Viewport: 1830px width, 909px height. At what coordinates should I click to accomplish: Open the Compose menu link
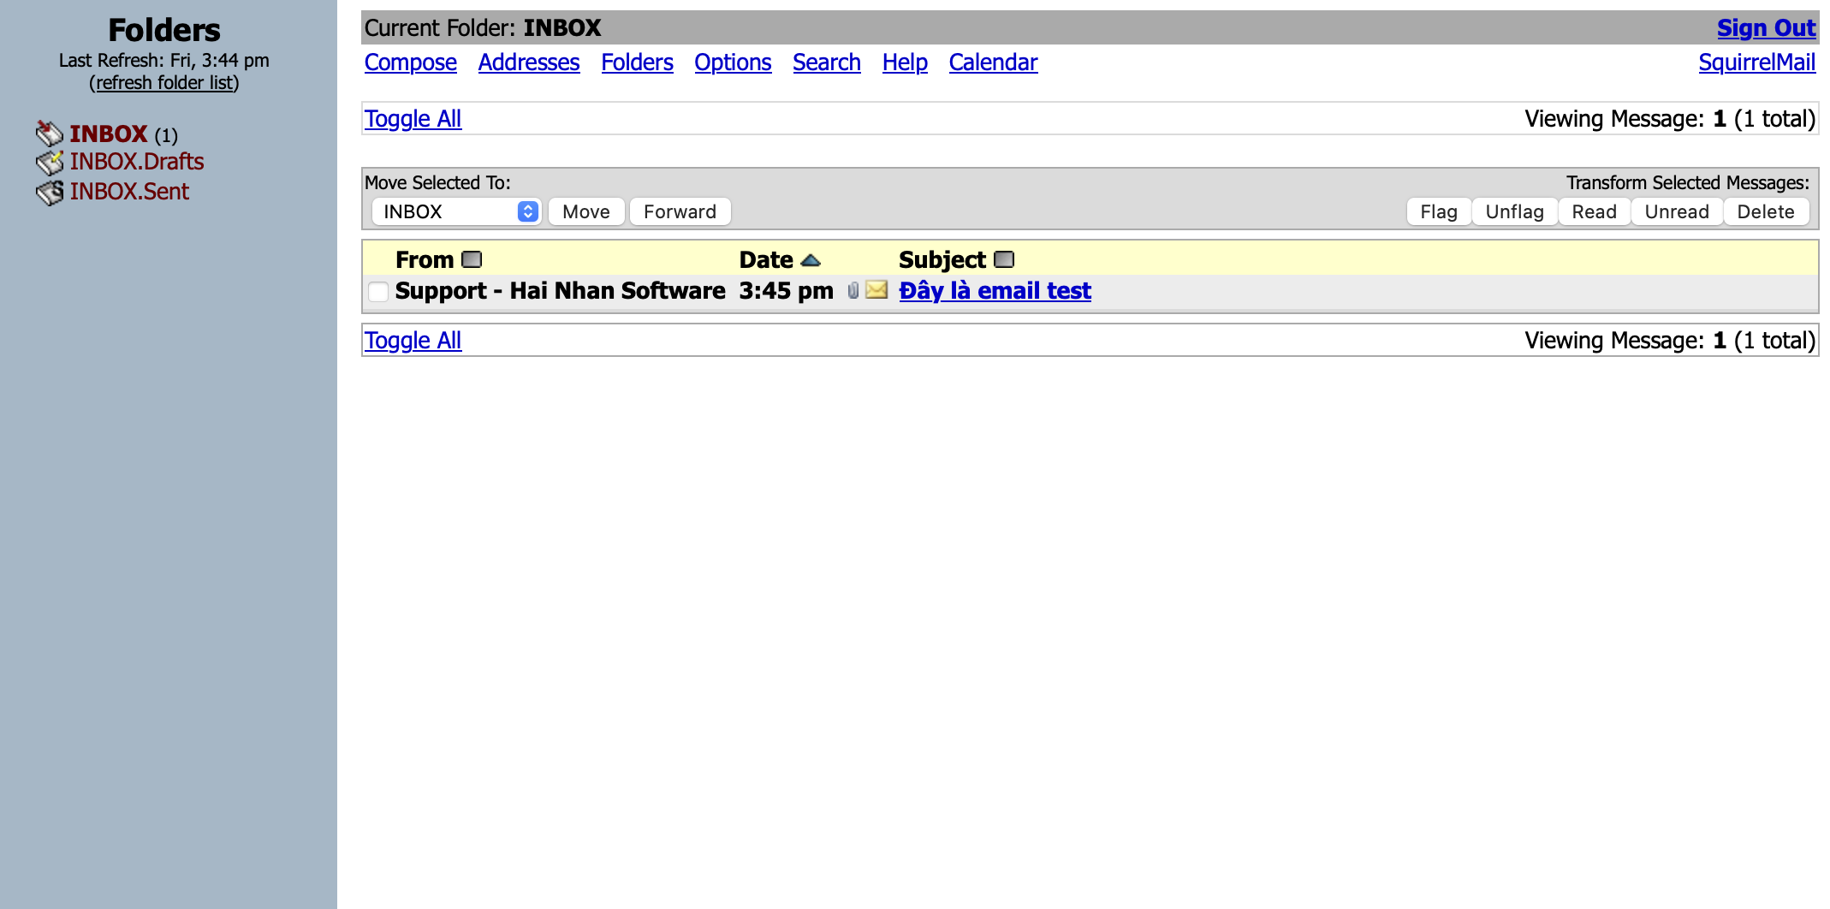point(411,62)
